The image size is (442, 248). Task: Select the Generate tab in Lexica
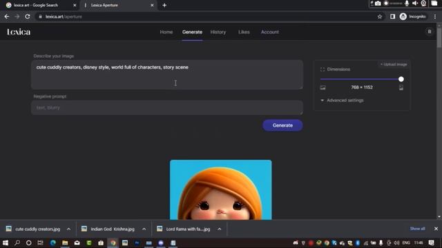(192, 32)
